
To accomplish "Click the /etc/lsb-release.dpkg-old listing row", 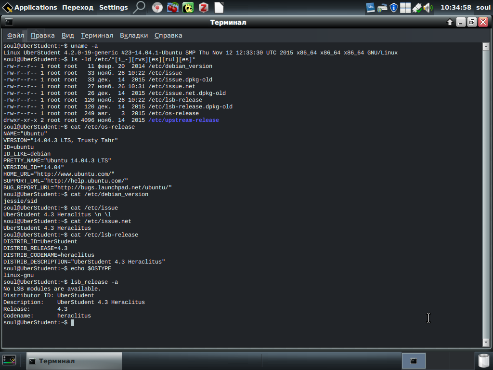I will click(x=118, y=106).
